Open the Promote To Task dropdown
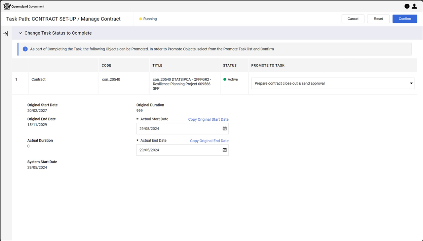Image resolution: width=423 pixels, height=241 pixels. [333, 83]
